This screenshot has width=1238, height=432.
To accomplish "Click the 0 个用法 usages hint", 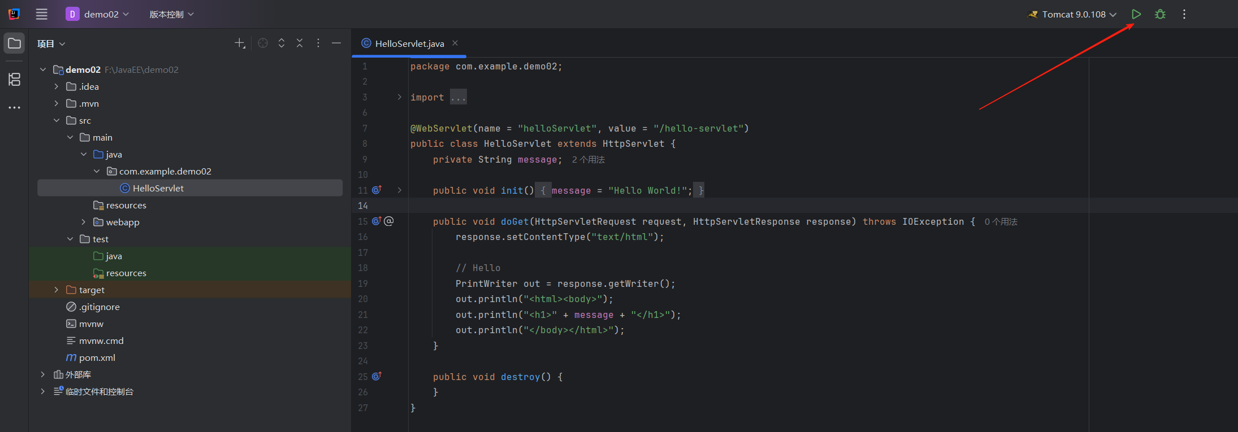I will coord(1001,222).
